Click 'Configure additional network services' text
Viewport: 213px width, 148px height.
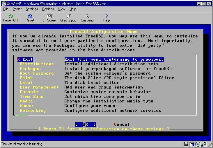tap(113, 110)
